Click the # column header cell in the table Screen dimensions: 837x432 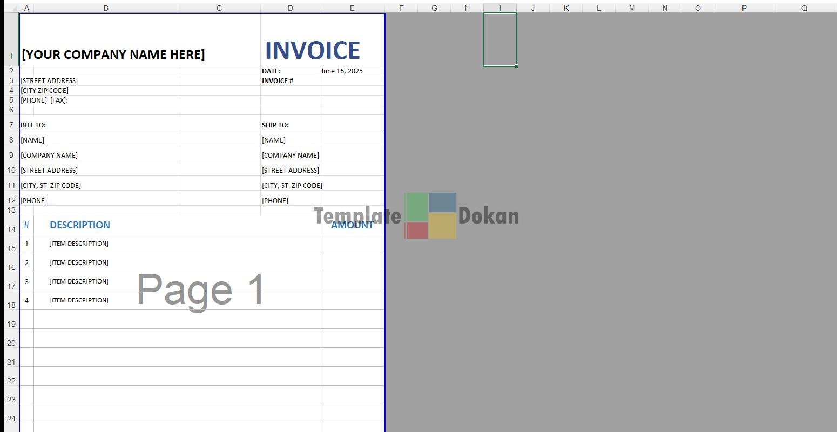point(26,225)
